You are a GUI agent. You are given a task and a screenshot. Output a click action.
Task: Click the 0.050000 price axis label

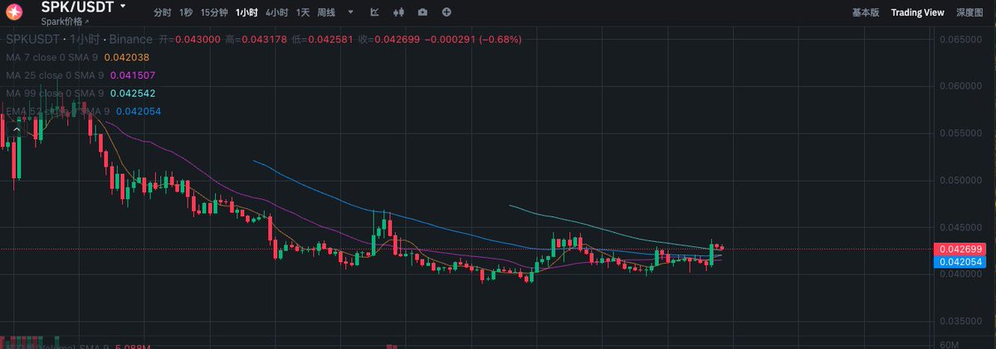[x=959, y=181]
